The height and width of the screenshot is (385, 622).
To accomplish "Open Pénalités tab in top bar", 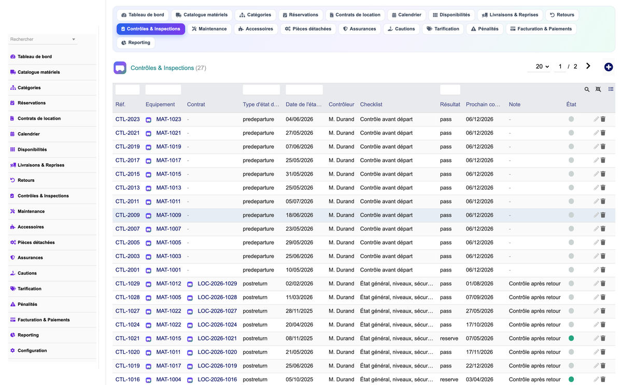I will click(484, 29).
